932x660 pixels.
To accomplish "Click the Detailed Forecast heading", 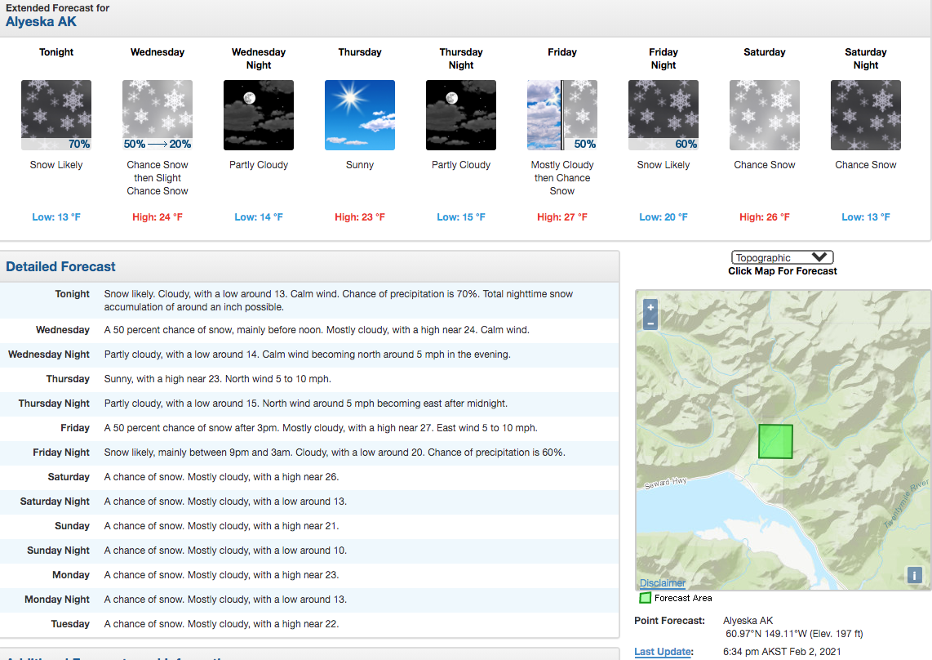I will [x=60, y=266].
